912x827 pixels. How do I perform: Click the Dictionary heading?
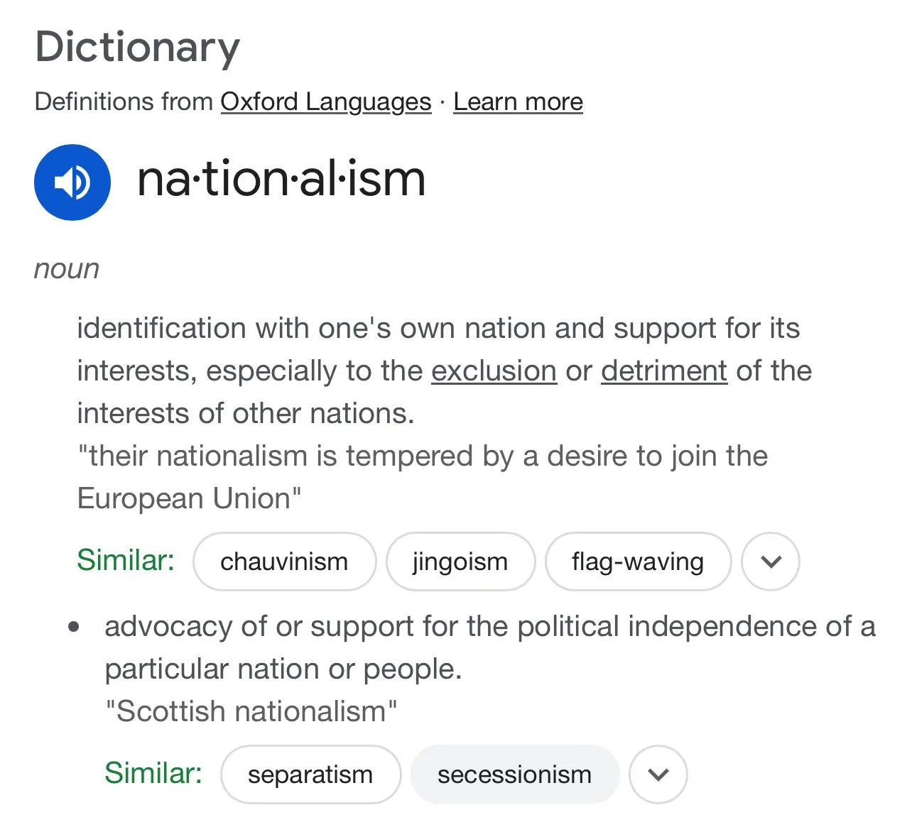(x=138, y=48)
